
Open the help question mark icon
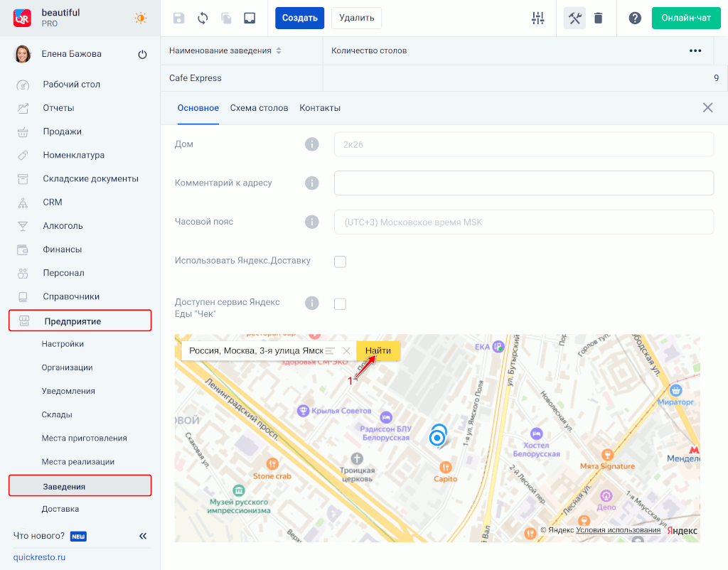635,18
